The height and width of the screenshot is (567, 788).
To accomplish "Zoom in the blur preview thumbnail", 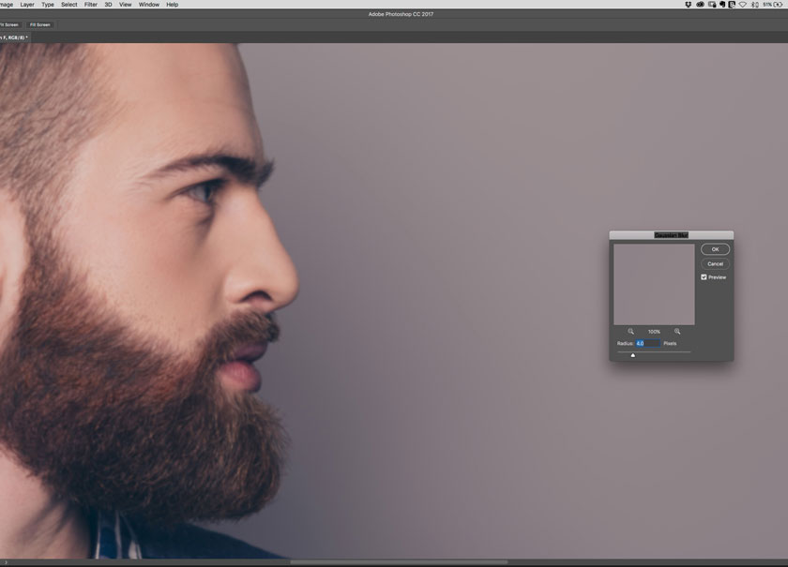I will 677,332.
